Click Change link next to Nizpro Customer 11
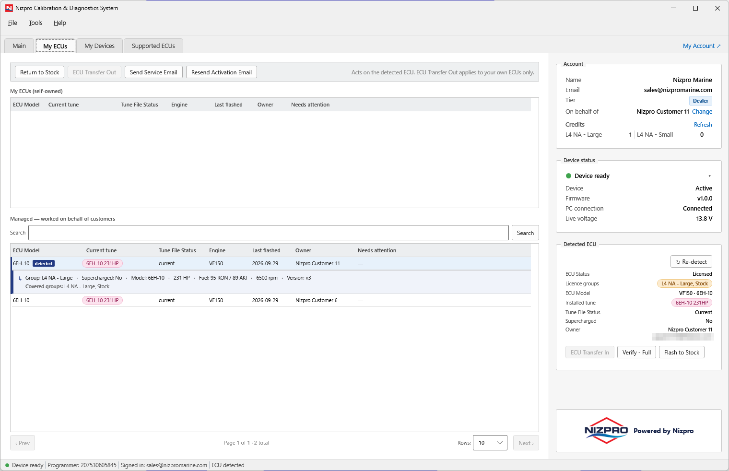The width and height of the screenshot is (729, 471). (x=702, y=112)
